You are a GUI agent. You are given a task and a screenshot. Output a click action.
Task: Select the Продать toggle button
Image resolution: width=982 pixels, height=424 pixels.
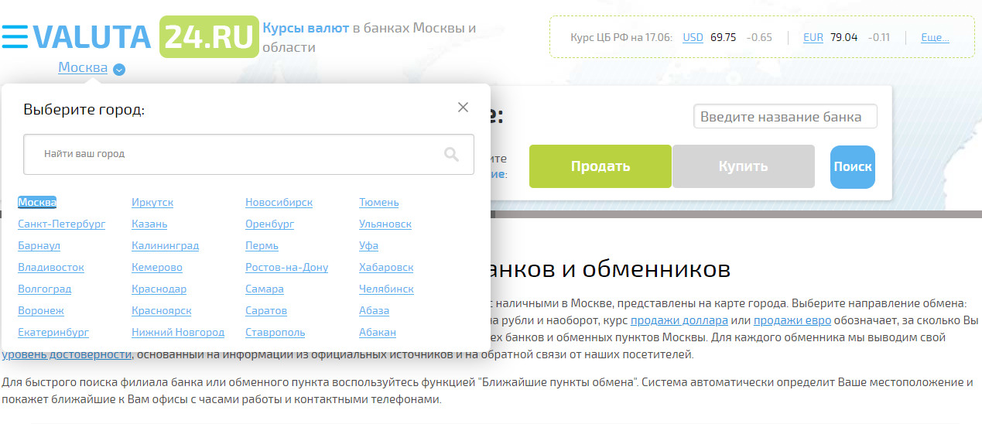pyautogui.click(x=600, y=166)
